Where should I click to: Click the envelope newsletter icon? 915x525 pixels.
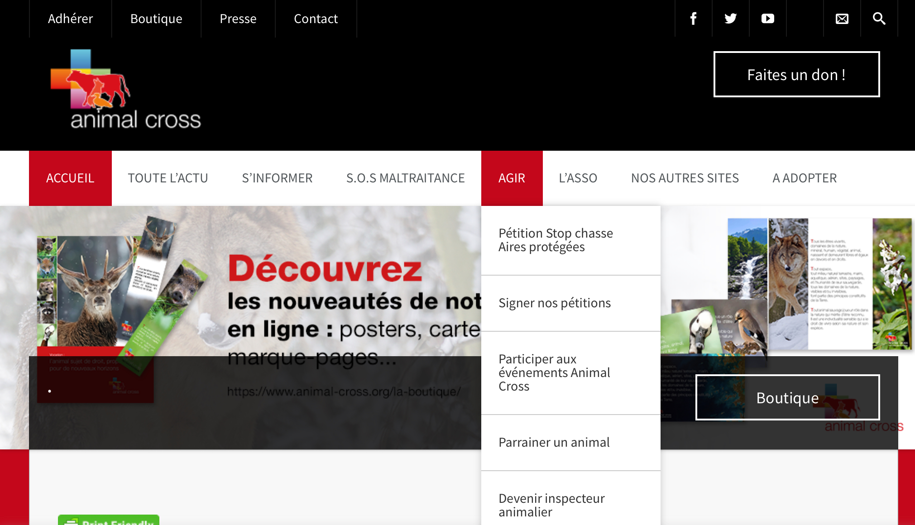click(x=842, y=19)
